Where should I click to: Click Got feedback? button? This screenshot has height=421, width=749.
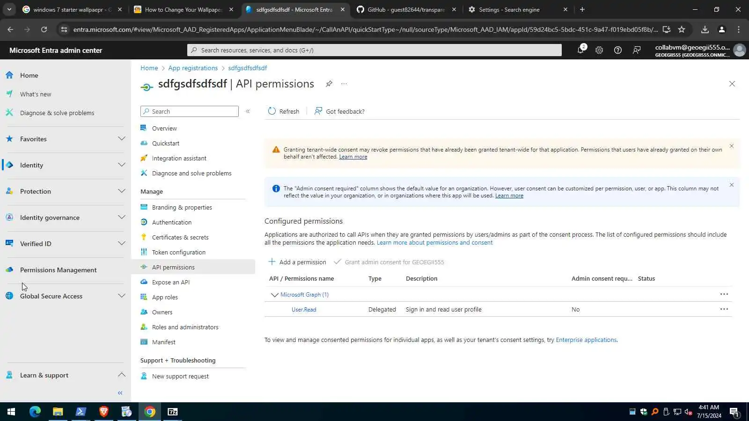[339, 111]
